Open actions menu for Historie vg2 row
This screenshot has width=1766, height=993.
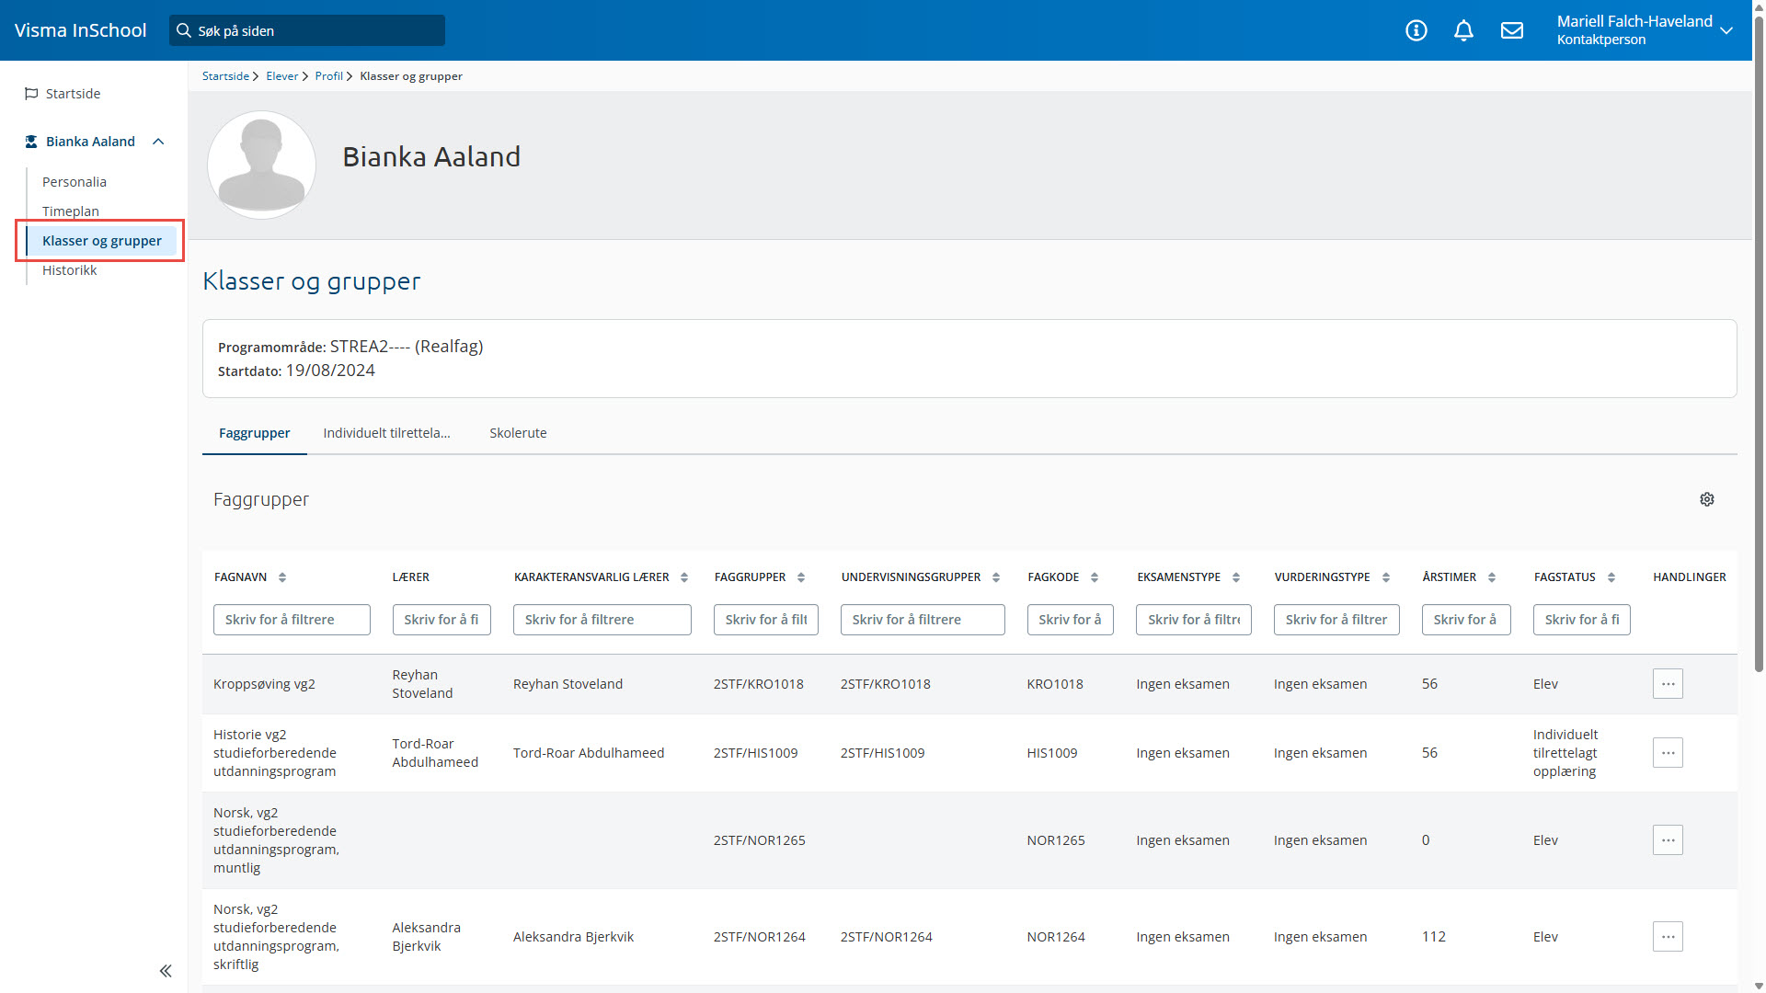pos(1668,753)
